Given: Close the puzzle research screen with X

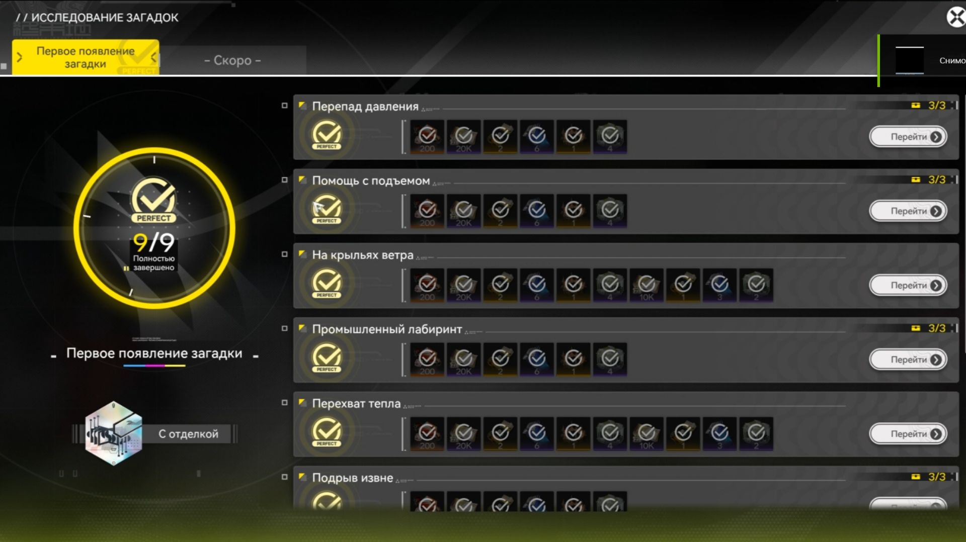Looking at the screenshot, I should pos(956,17).
